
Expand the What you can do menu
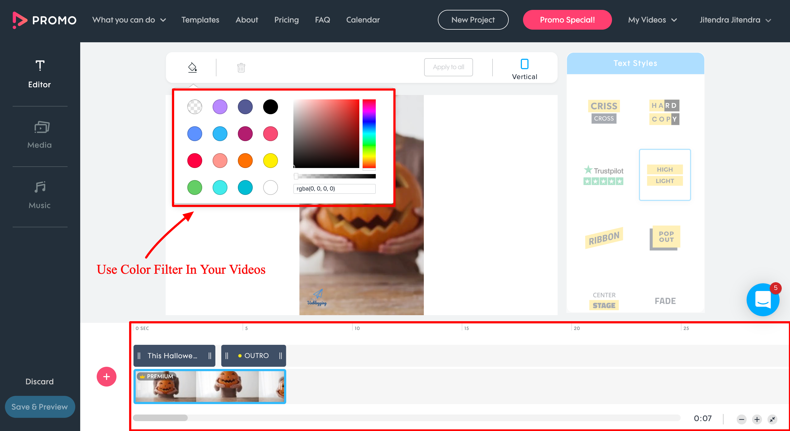pyautogui.click(x=129, y=20)
